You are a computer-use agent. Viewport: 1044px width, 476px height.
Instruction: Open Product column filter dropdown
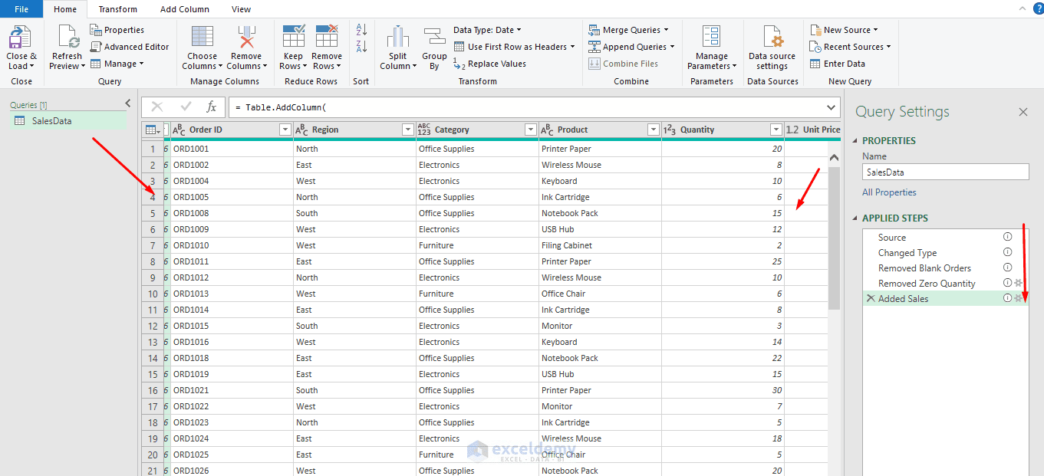(x=654, y=130)
